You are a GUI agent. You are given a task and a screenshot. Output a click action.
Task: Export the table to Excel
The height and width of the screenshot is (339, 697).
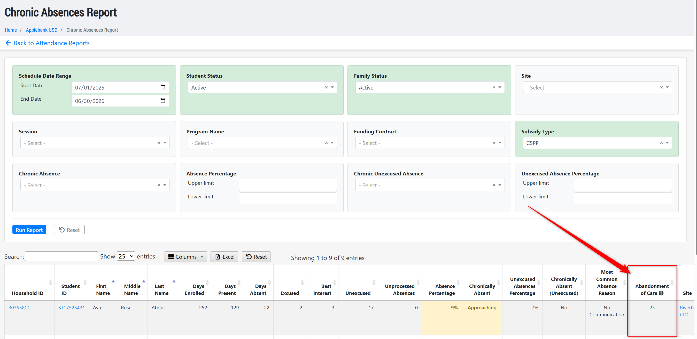224,257
